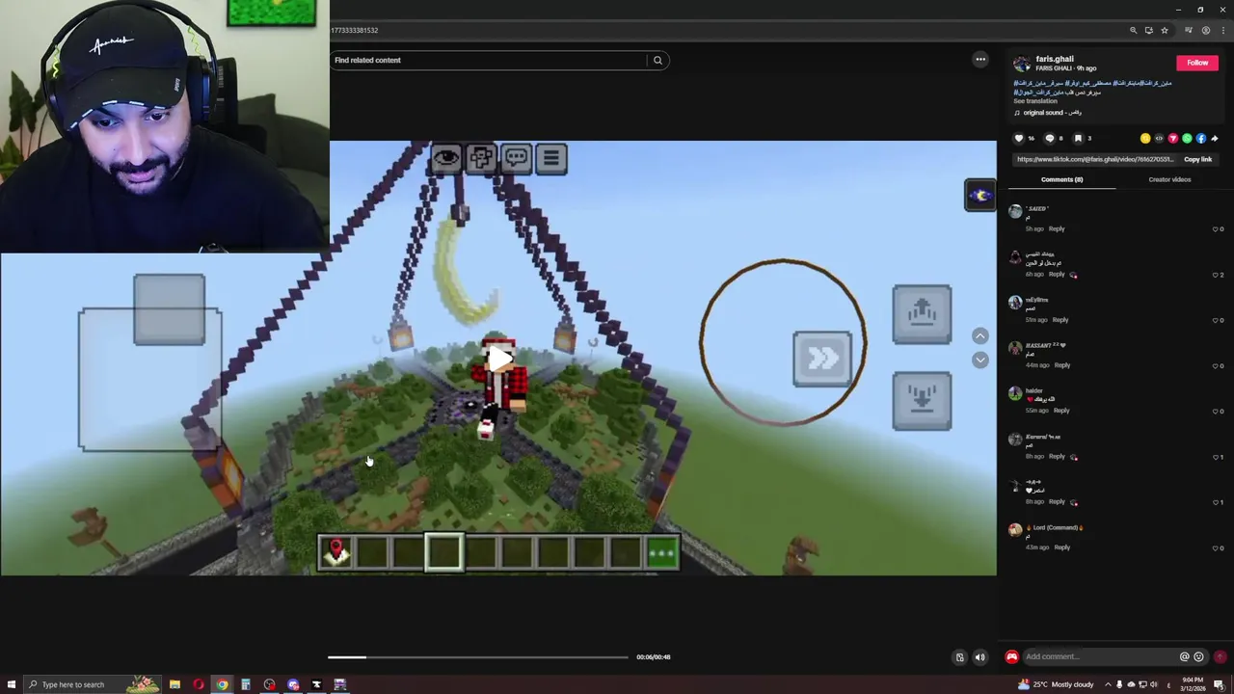Open Chrome from the Windows taskbar
The image size is (1234, 694).
click(222, 684)
